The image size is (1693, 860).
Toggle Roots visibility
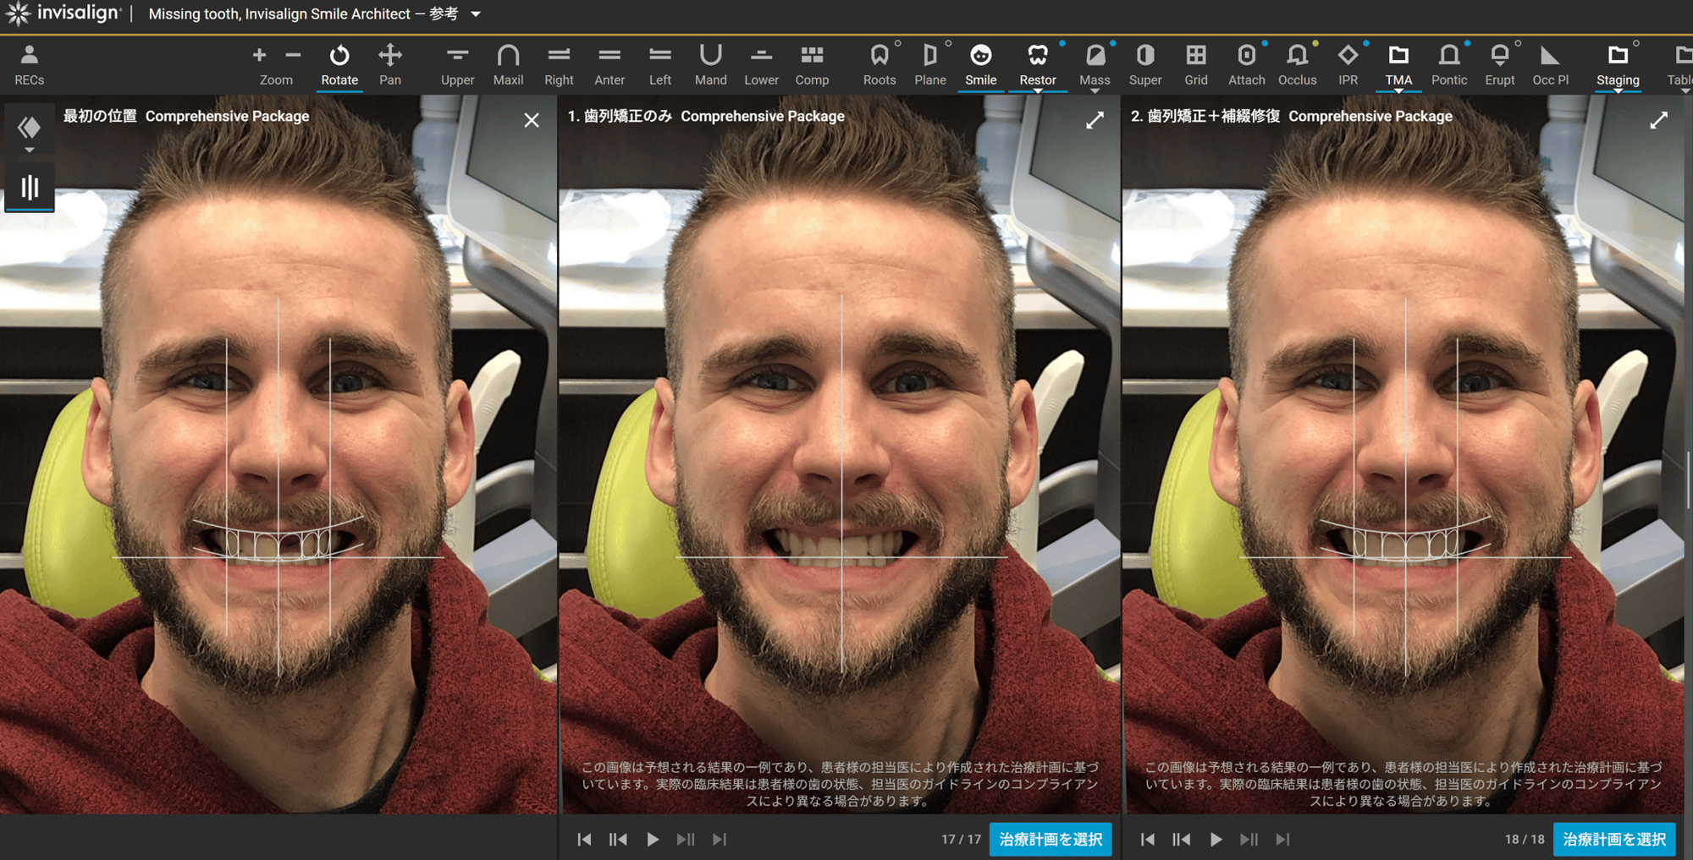(x=879, y=64)
